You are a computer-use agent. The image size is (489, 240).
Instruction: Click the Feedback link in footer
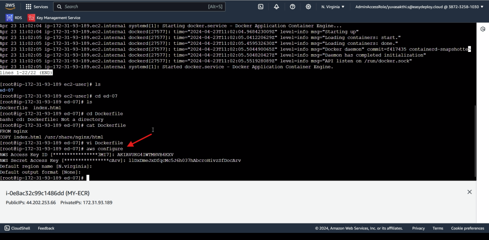pos(46,229)
